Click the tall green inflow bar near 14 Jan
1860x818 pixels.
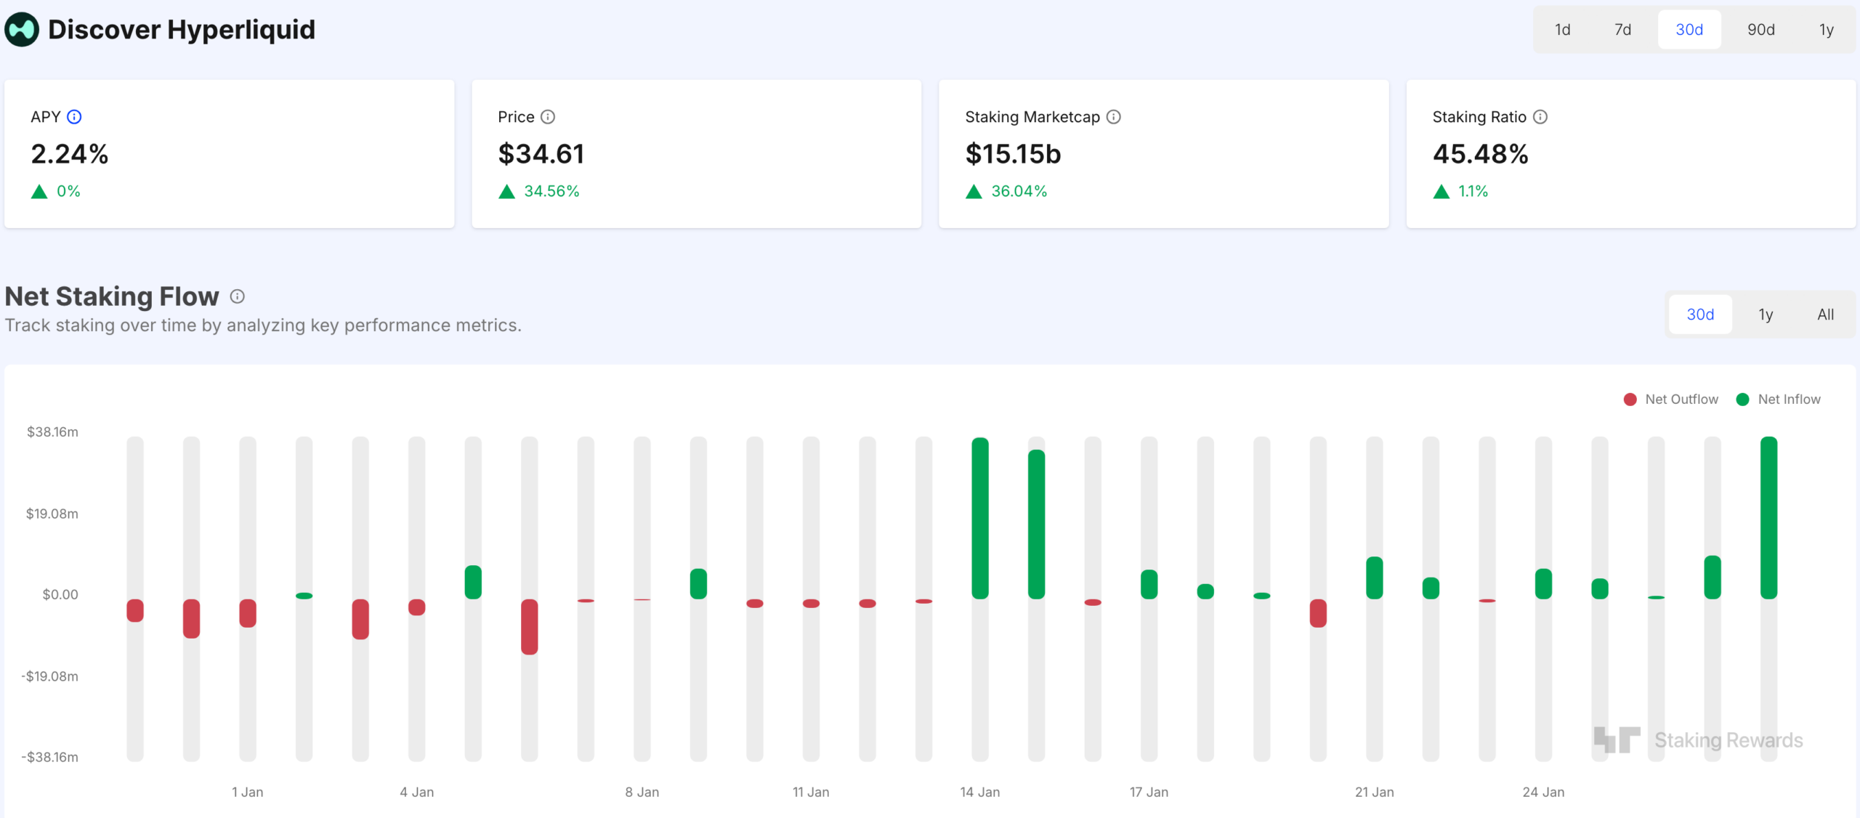click(981, 516)
